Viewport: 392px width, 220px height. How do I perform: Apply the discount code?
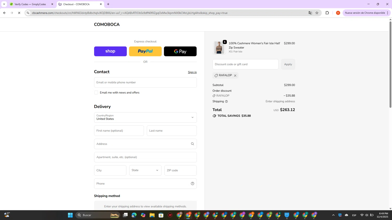pyautogui.click(x=288, y=64)
